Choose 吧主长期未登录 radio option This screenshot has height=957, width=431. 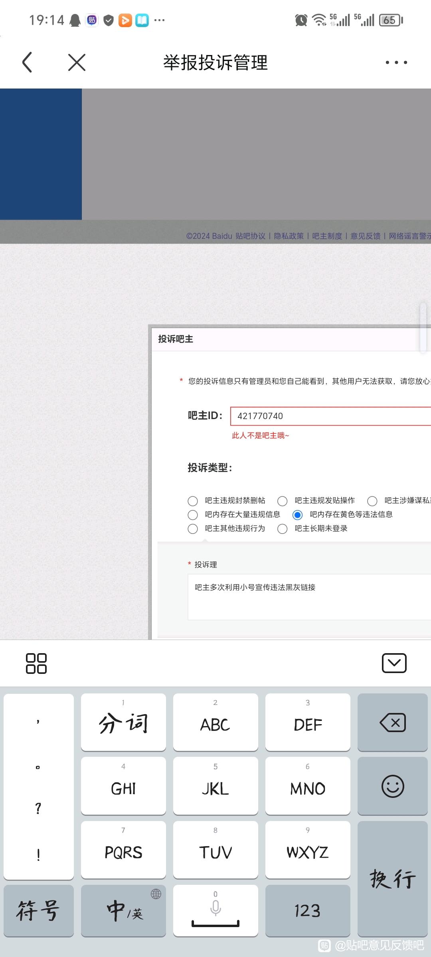(x=283, y=529)
